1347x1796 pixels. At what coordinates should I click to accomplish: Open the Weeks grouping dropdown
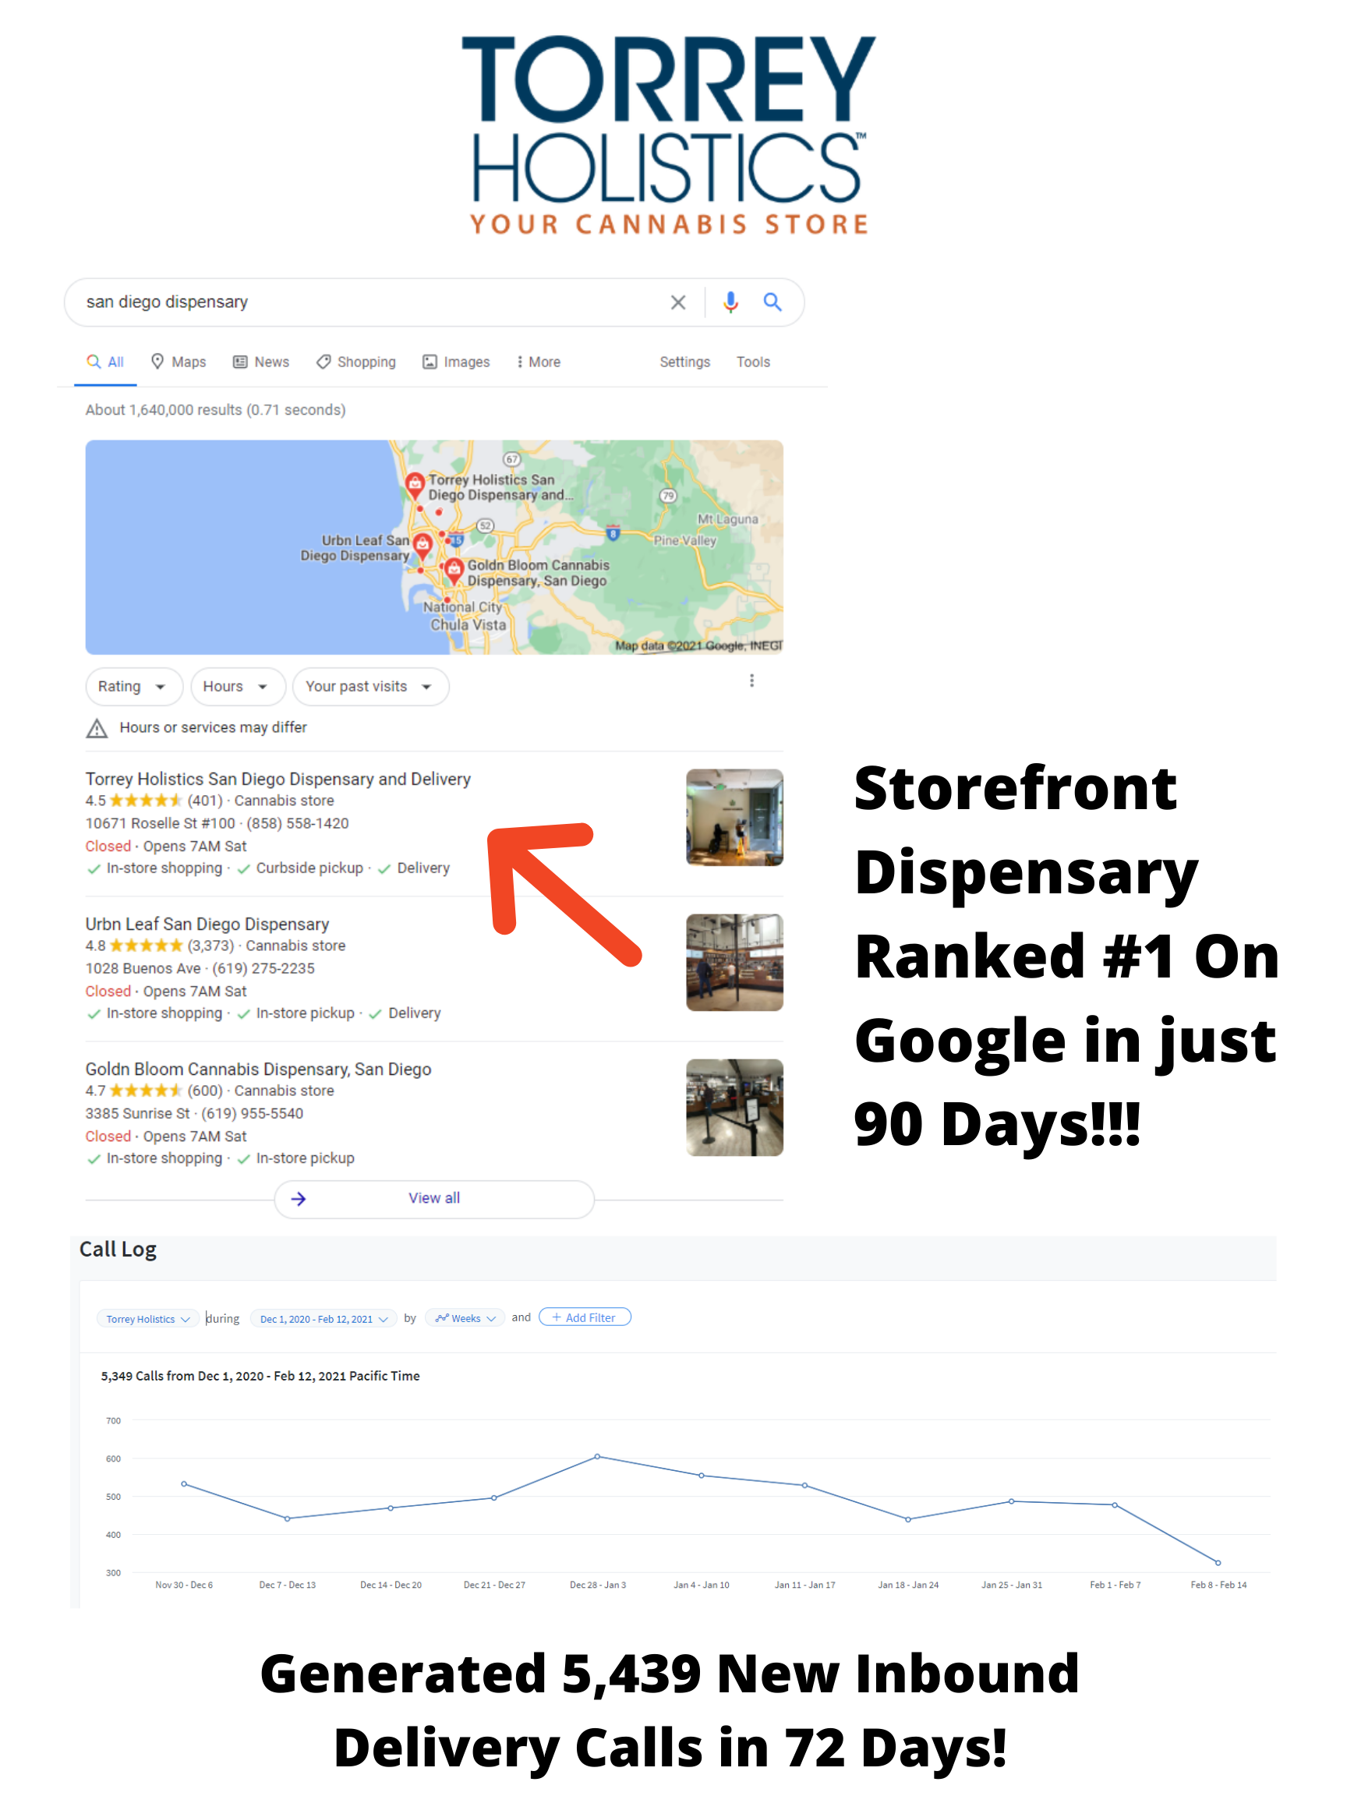coord(465,1319)
